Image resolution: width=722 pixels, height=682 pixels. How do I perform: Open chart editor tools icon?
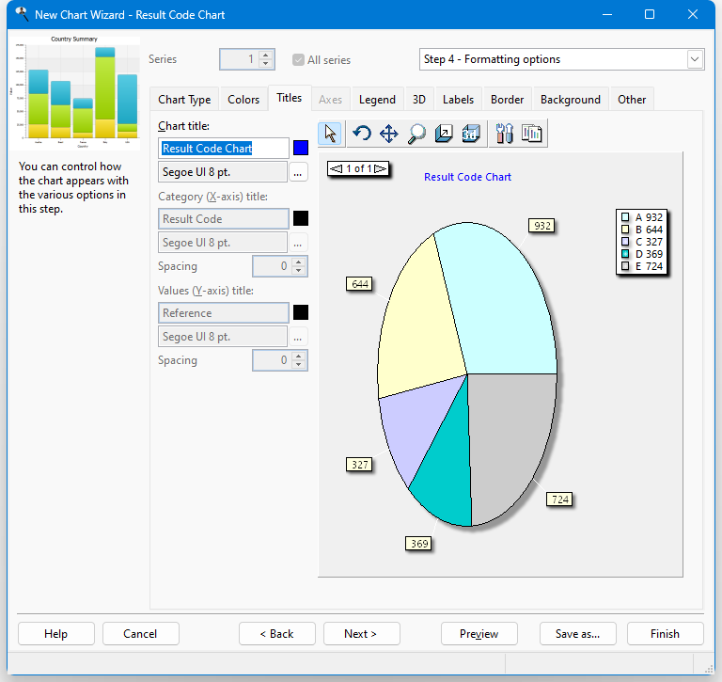coord(504,135)
